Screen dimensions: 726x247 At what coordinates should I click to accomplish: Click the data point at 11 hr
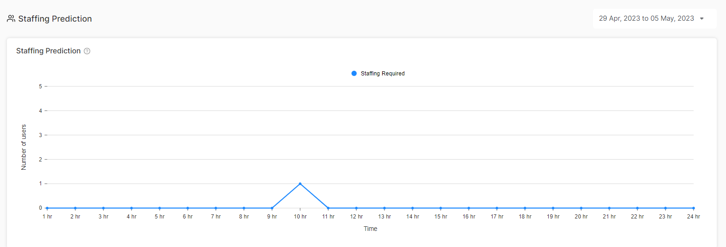(328, 208)
